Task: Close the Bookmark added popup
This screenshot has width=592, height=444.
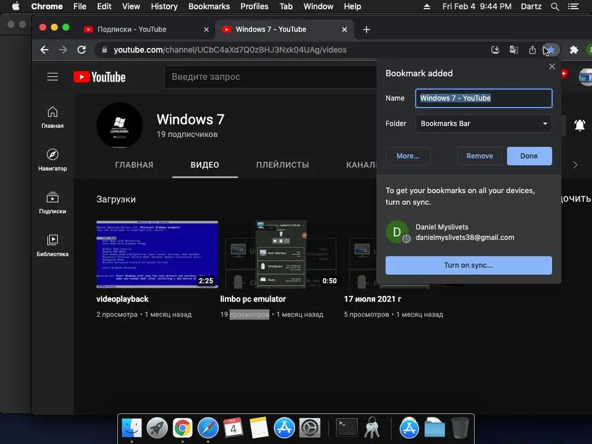Action: point(552,66)
